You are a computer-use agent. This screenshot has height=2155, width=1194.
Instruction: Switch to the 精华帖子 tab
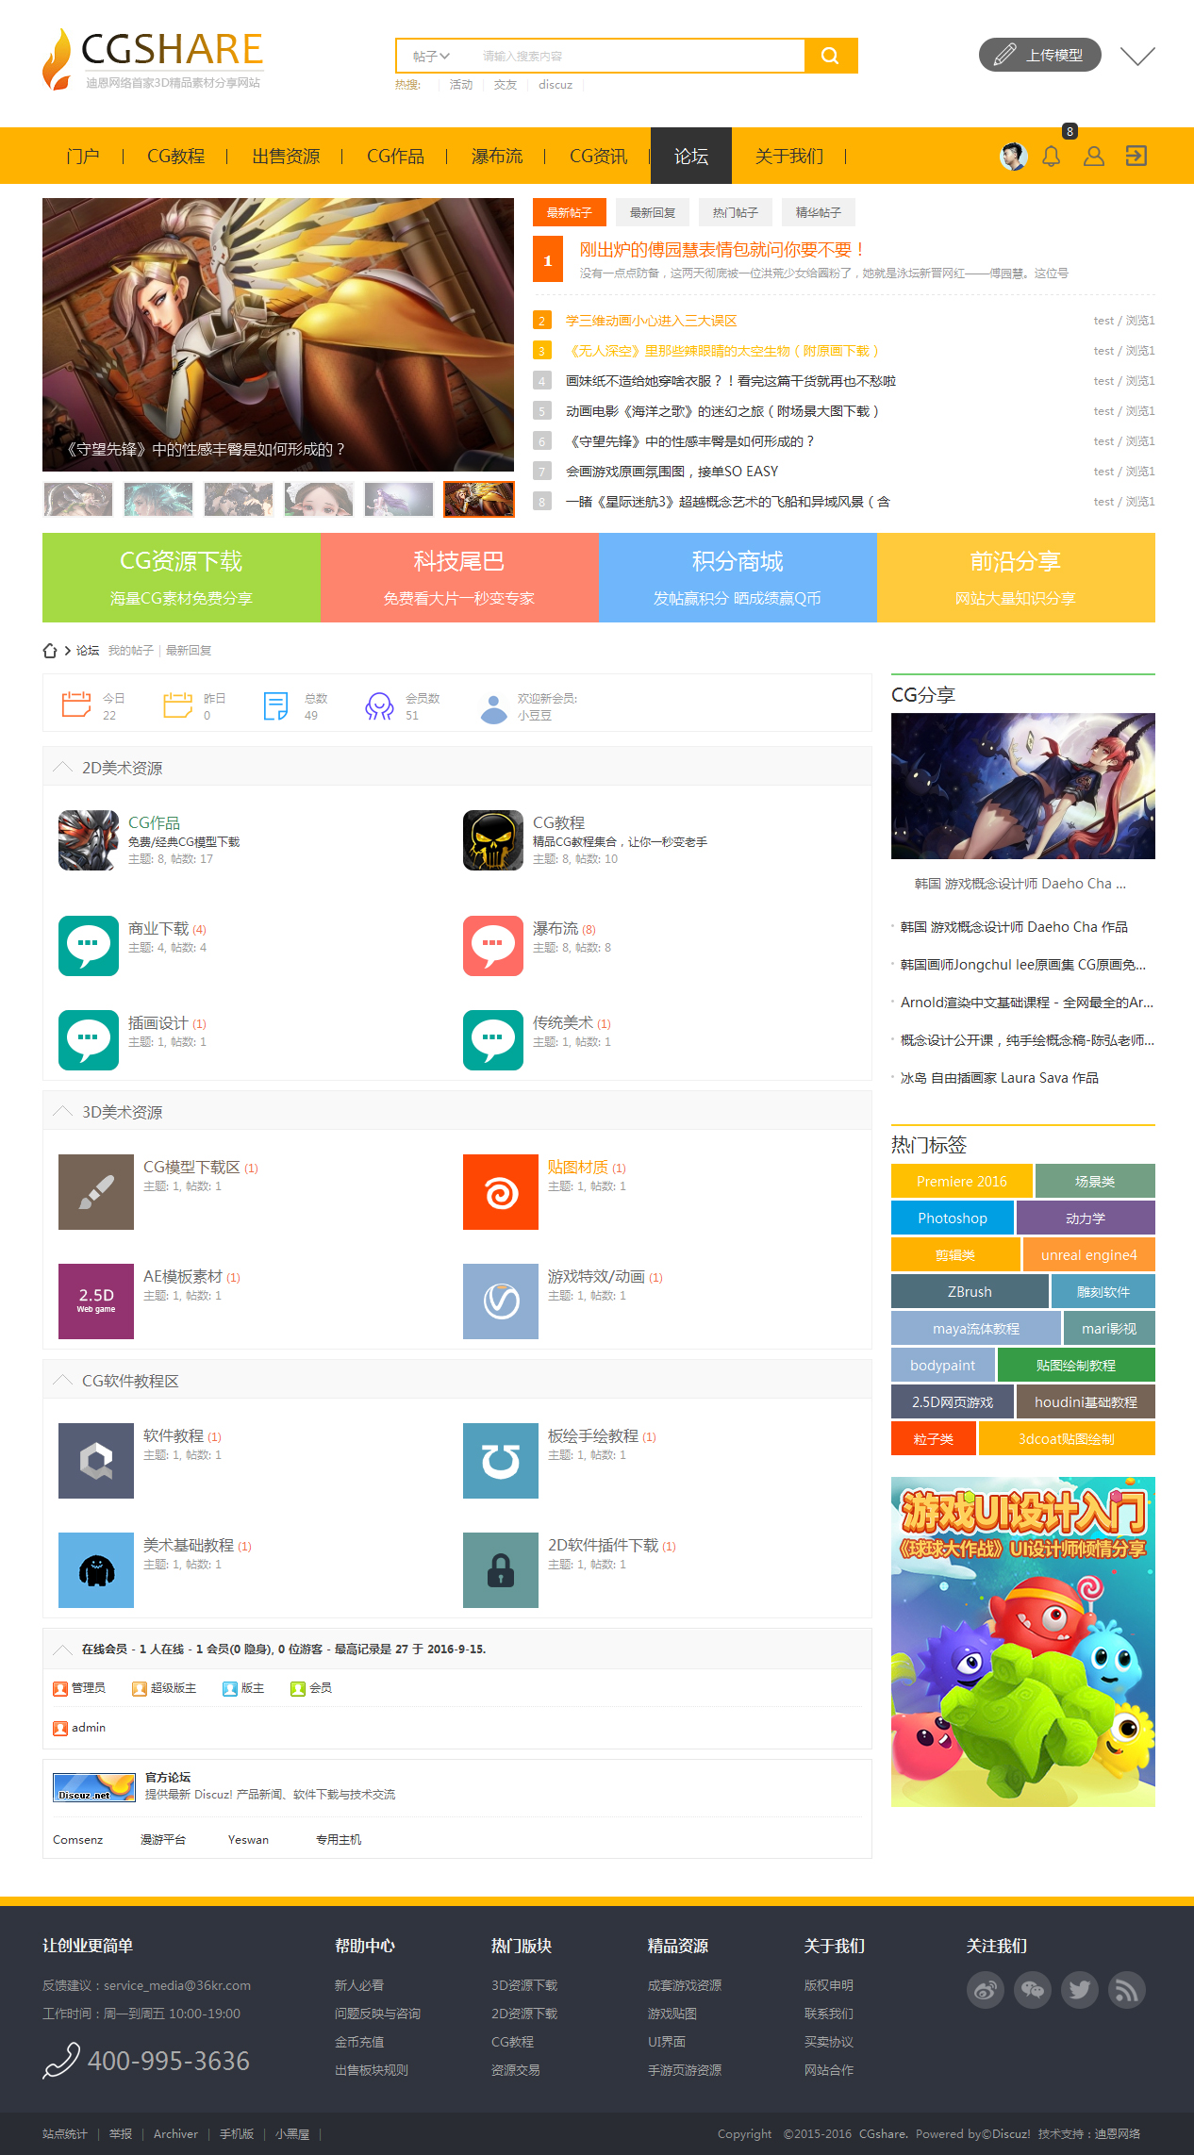(x=819, y=212)
